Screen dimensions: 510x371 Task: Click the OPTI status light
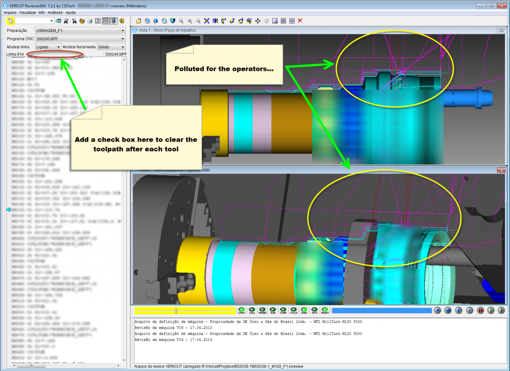(x=314, y=311)
